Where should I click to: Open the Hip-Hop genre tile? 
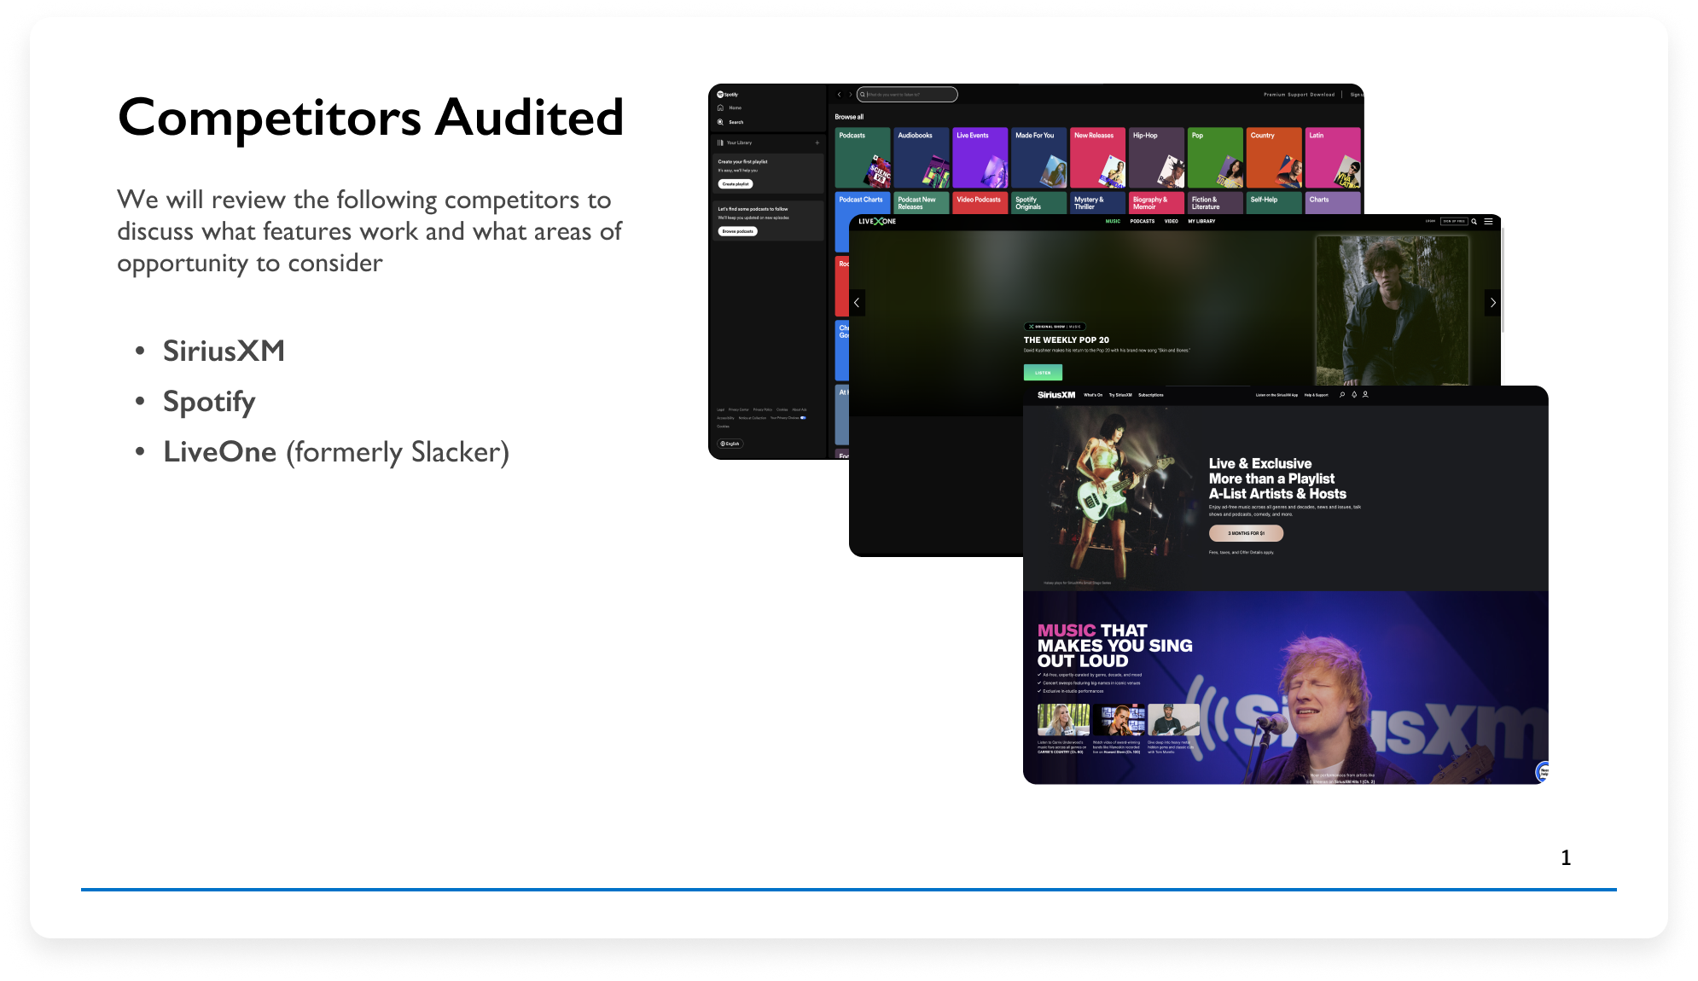tap(1156, 158)
